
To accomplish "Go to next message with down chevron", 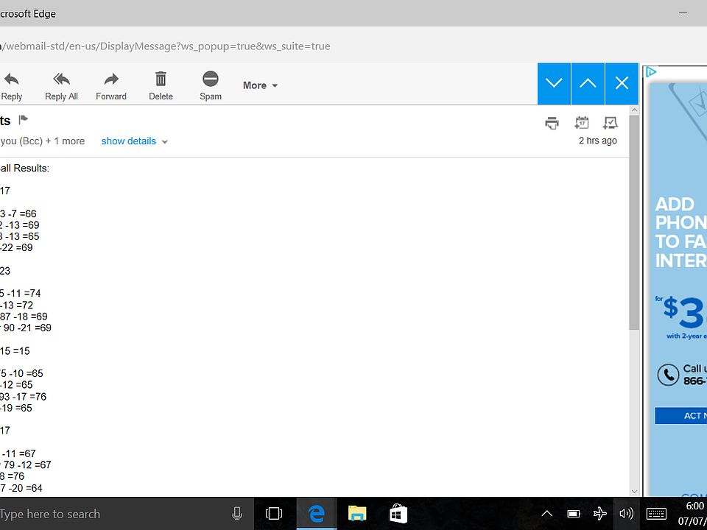I will pyautogui.click(x=554, y=84).
